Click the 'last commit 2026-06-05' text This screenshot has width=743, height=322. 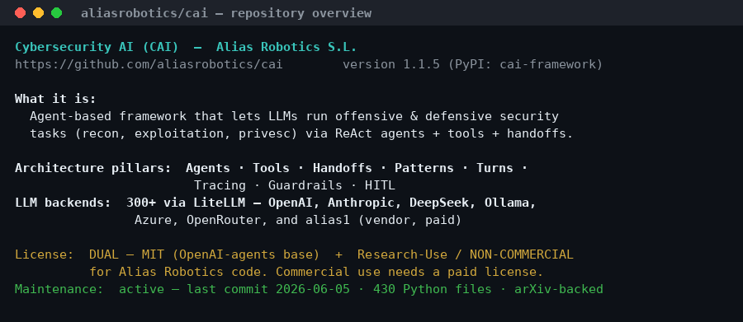tap(268, 289)
